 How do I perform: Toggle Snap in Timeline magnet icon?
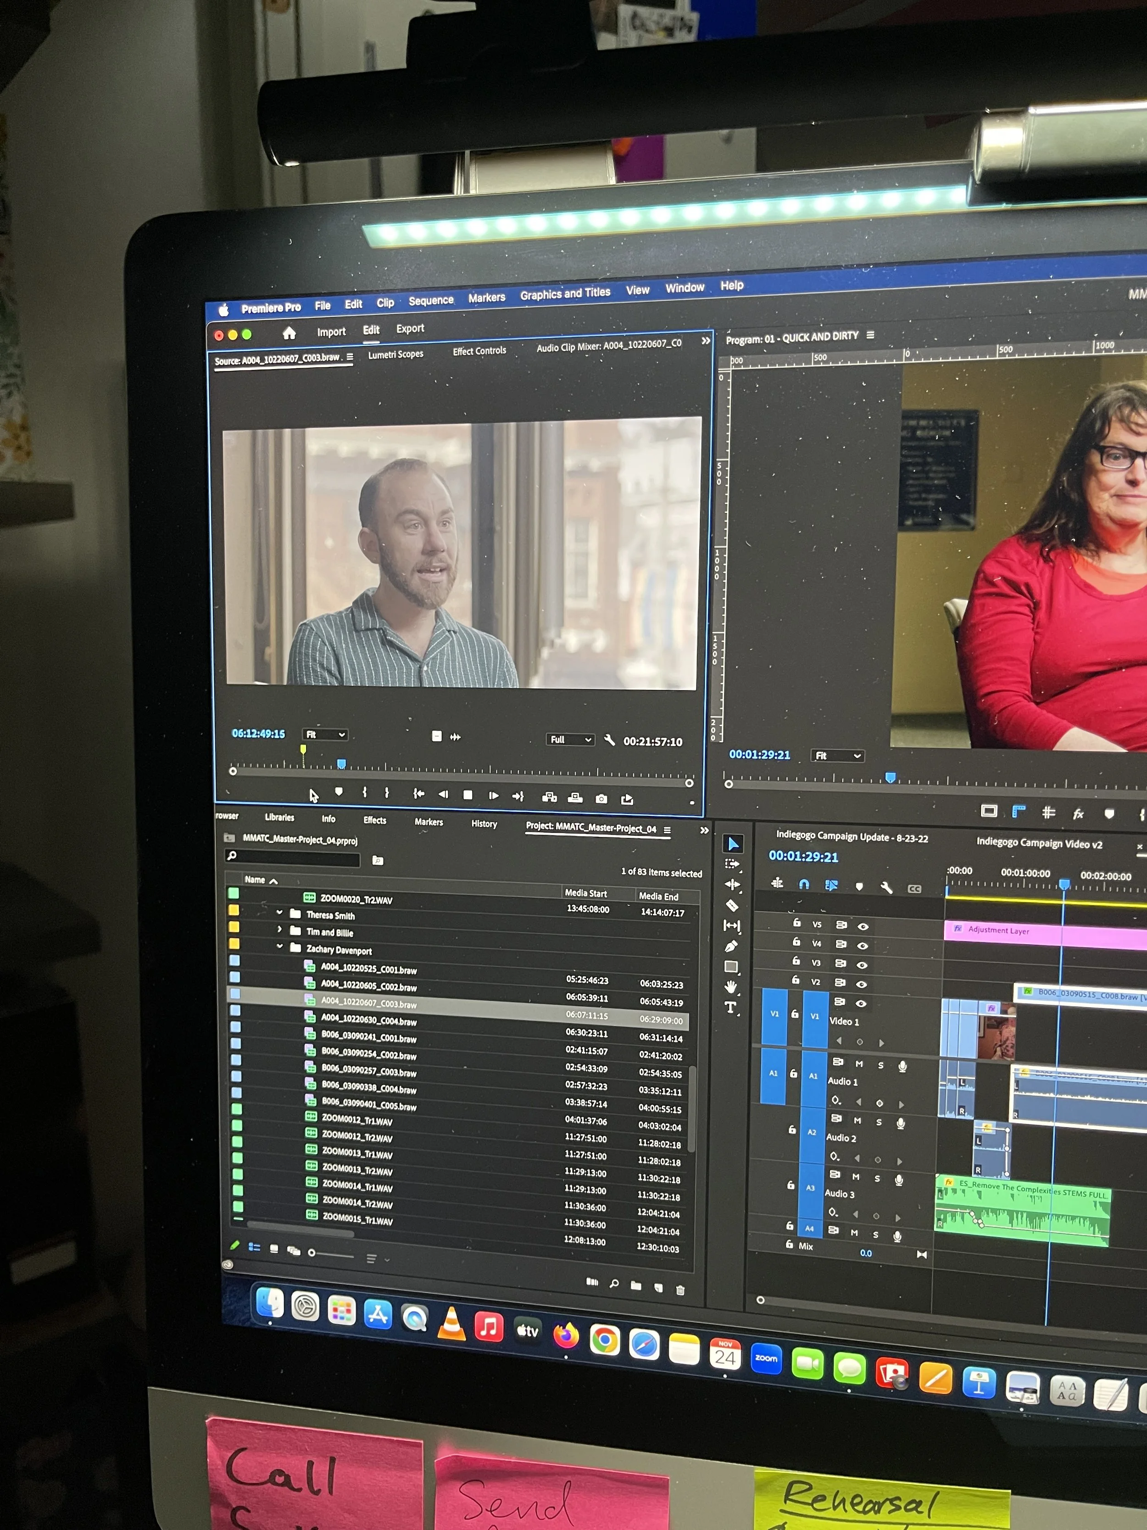point(803,884)
